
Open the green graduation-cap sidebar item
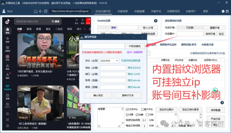(8, 88)
